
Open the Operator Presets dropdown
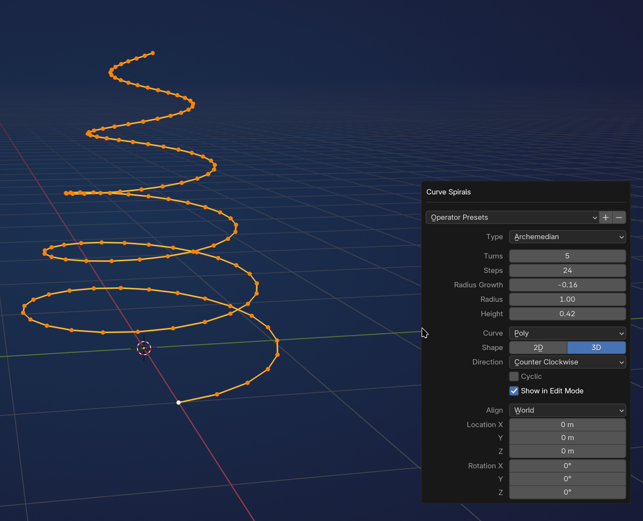[x=512, y=218]
